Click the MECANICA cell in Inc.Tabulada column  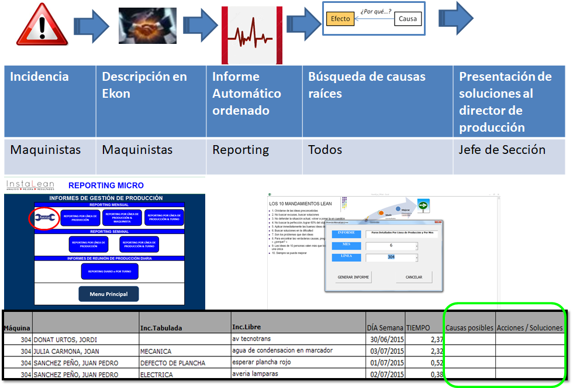click(155, 351)
